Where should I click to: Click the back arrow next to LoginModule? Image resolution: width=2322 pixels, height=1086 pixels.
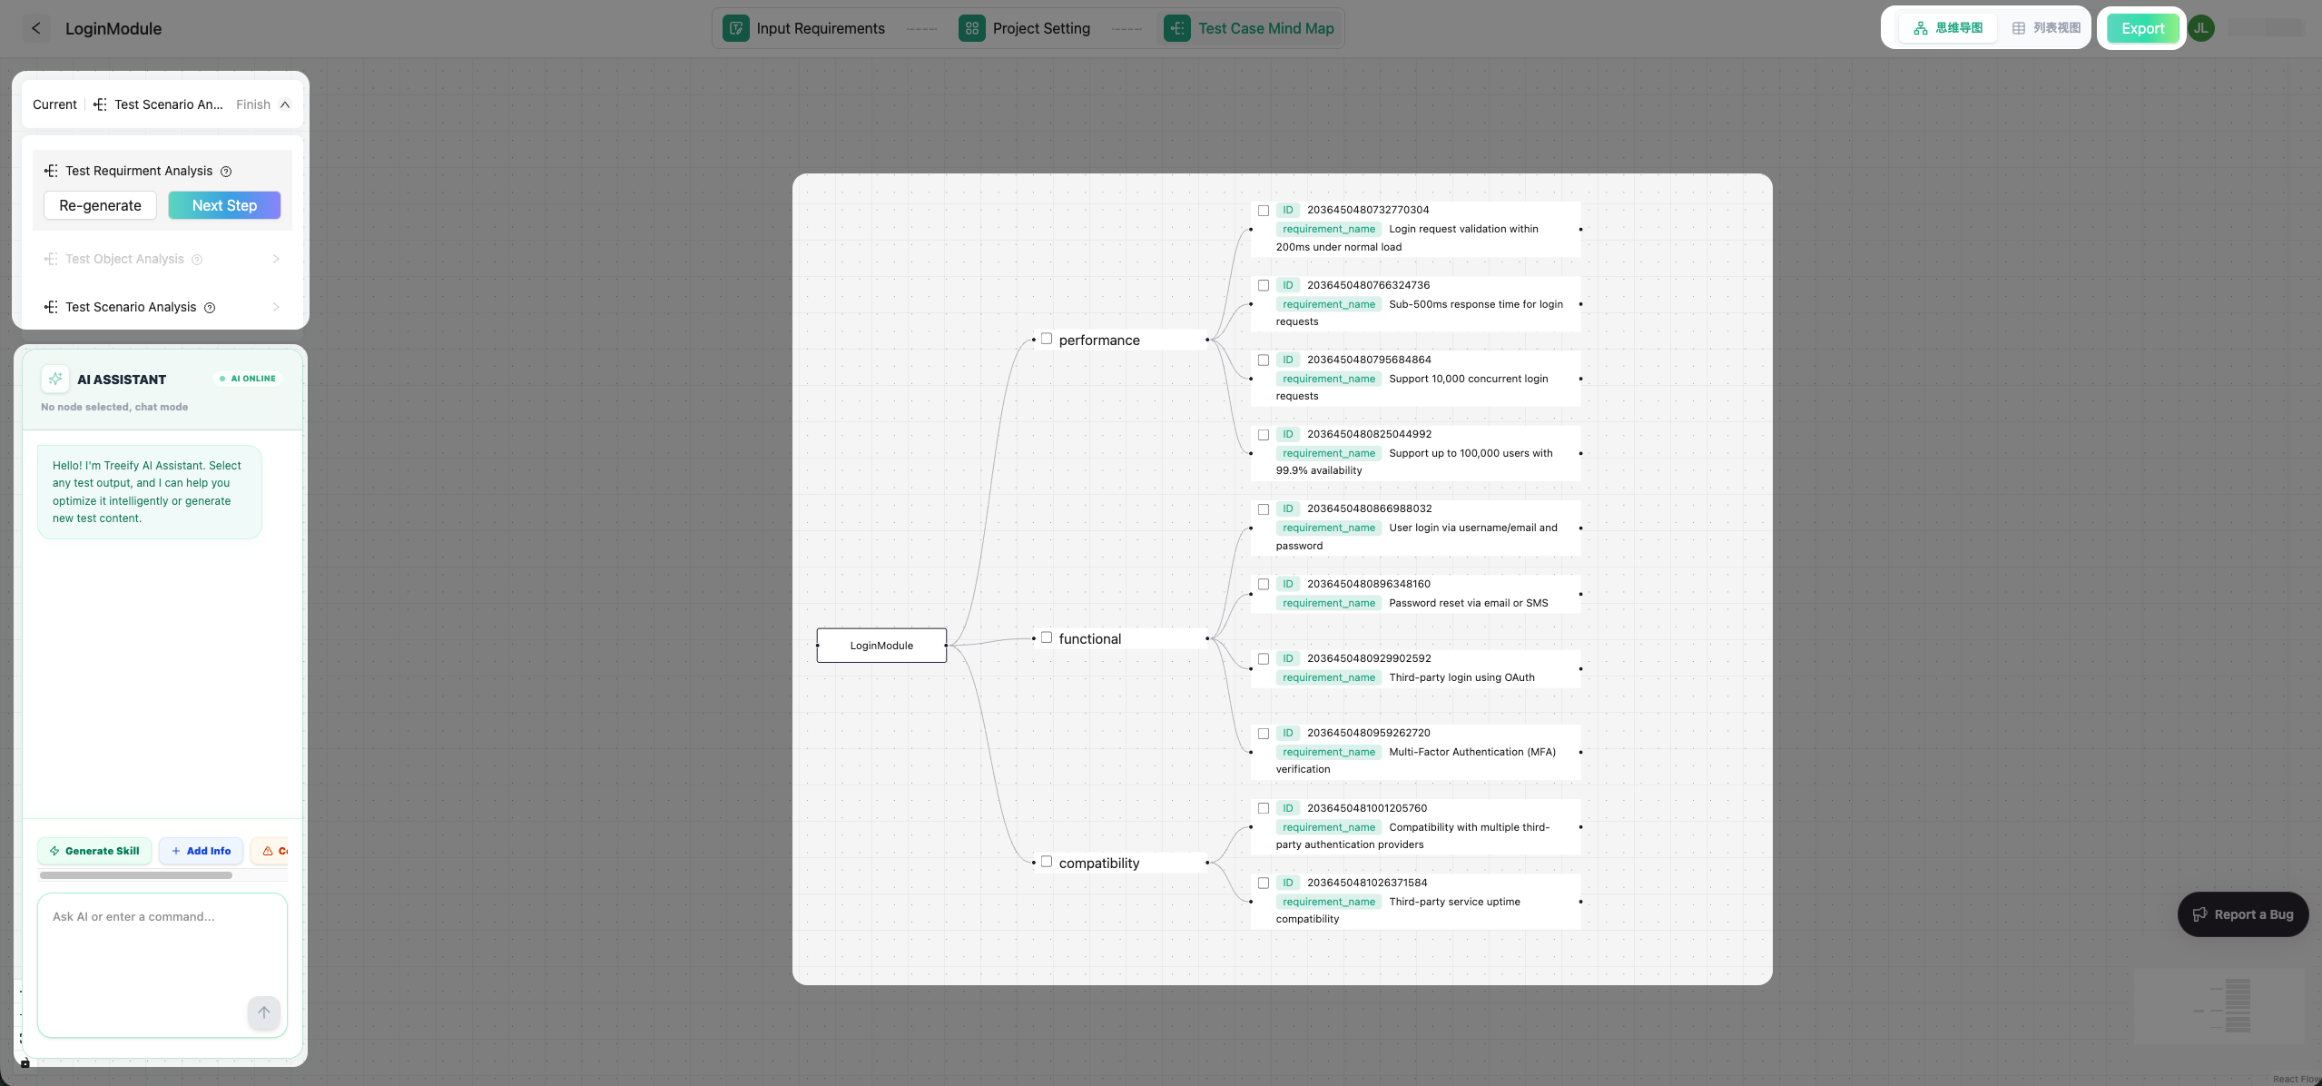click(x=36, y=28)
